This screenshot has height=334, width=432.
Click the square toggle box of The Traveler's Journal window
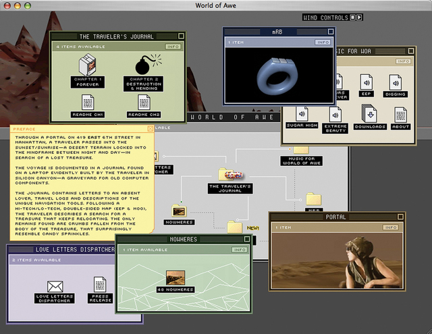181,36
